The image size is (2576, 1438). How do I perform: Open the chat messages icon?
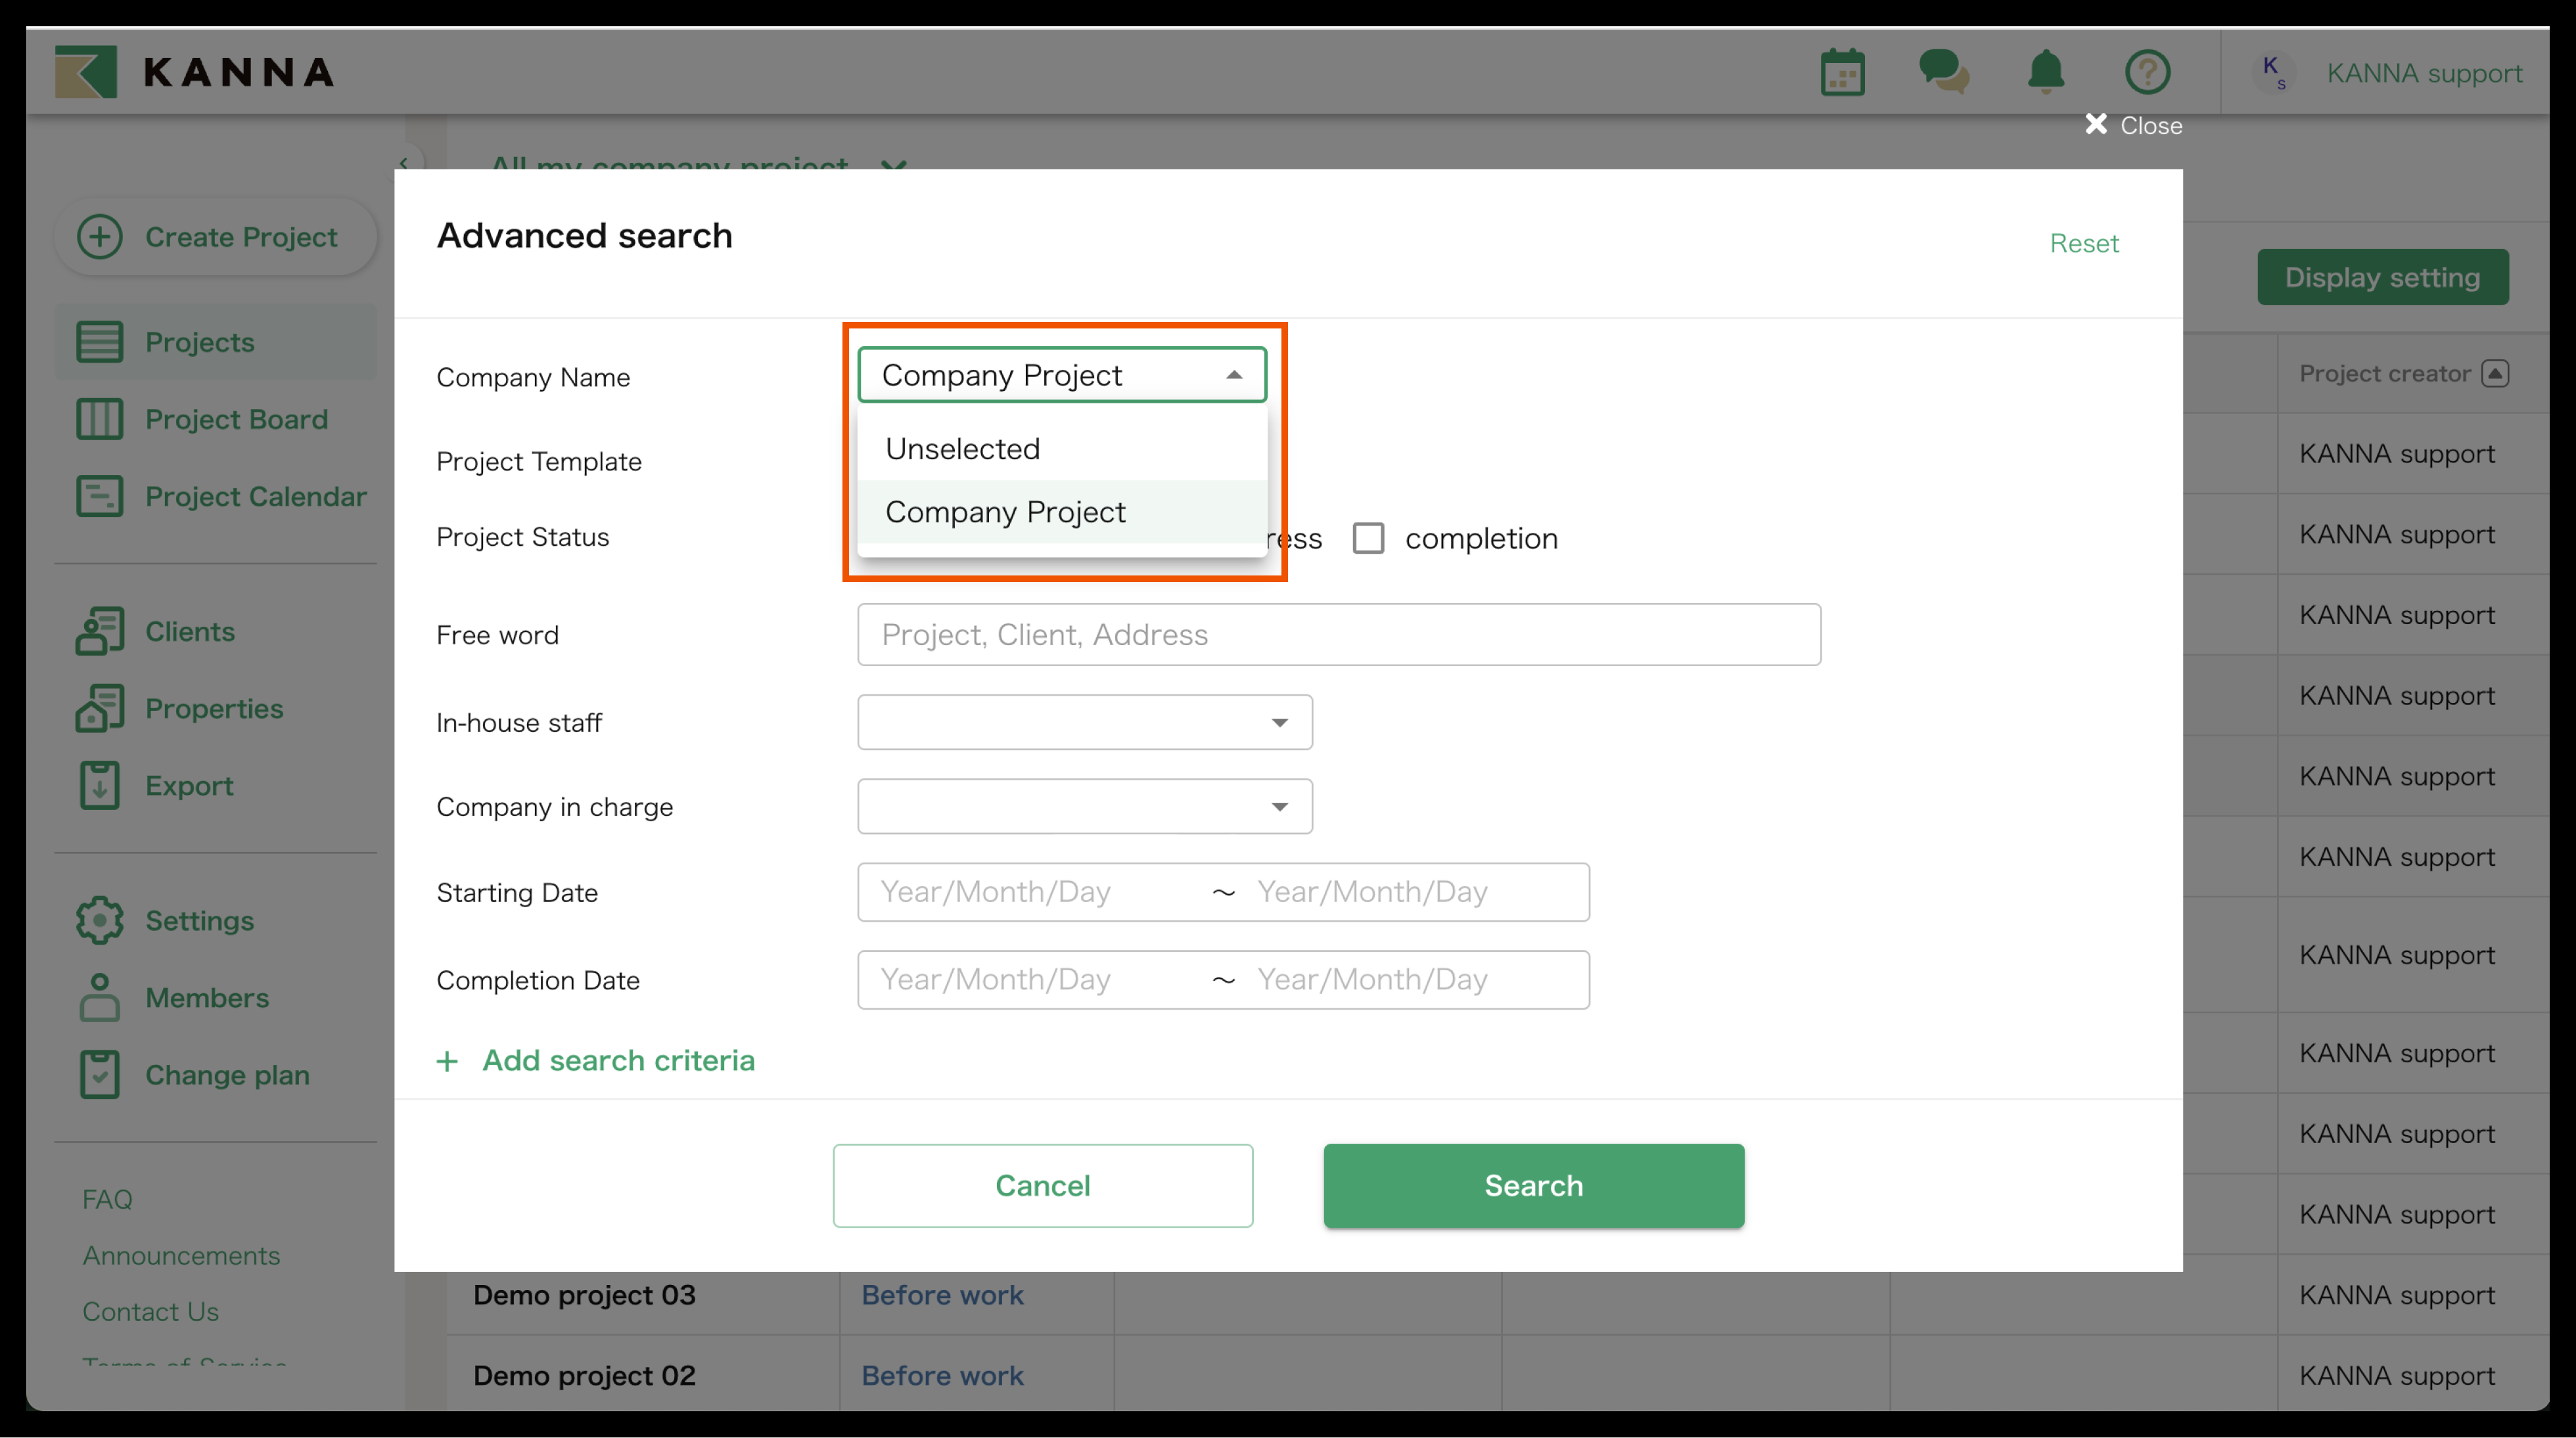1943,73
